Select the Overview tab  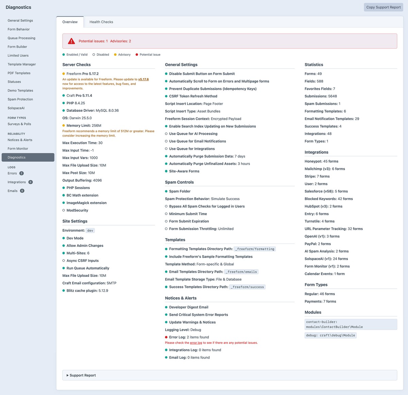[70, 22]
